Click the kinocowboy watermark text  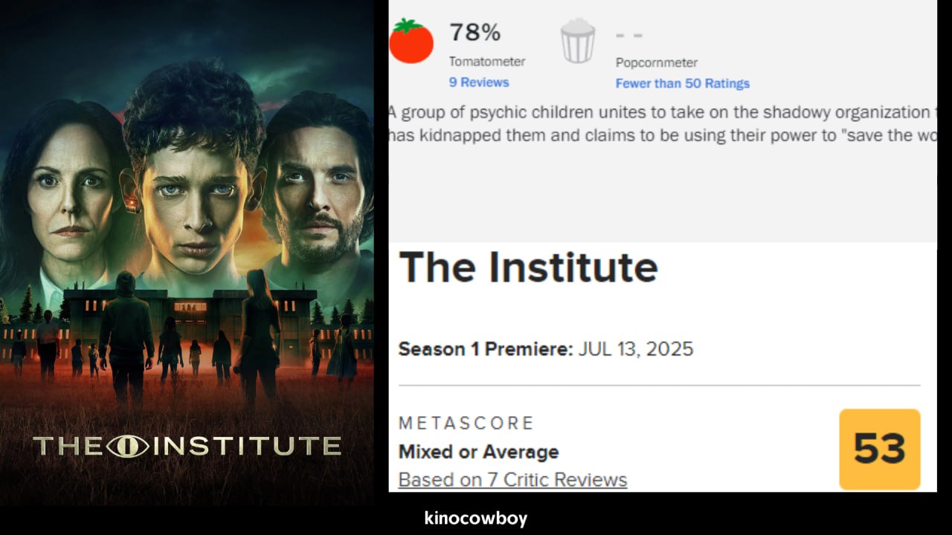[476, 518]
